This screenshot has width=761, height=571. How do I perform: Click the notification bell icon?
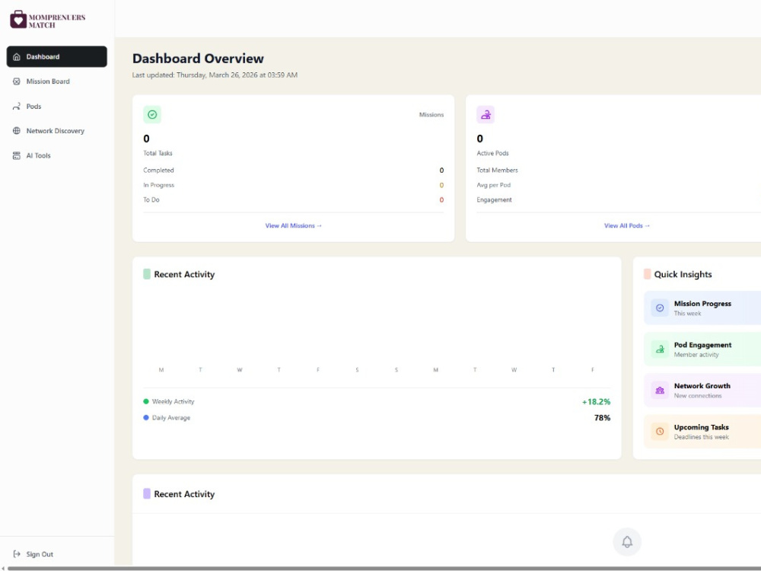627,542
